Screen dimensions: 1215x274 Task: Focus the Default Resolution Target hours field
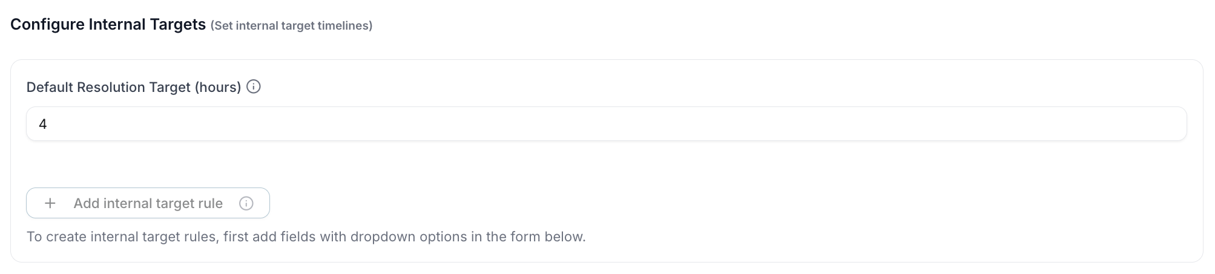click(x=605, y=124)
